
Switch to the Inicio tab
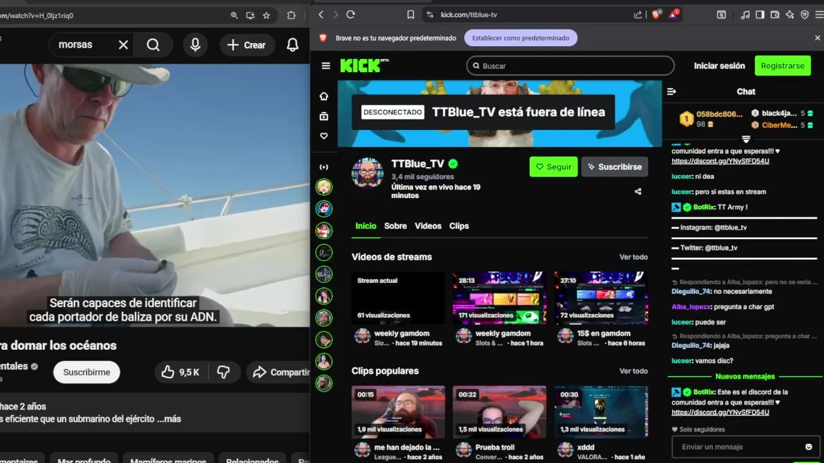[366, 226]
